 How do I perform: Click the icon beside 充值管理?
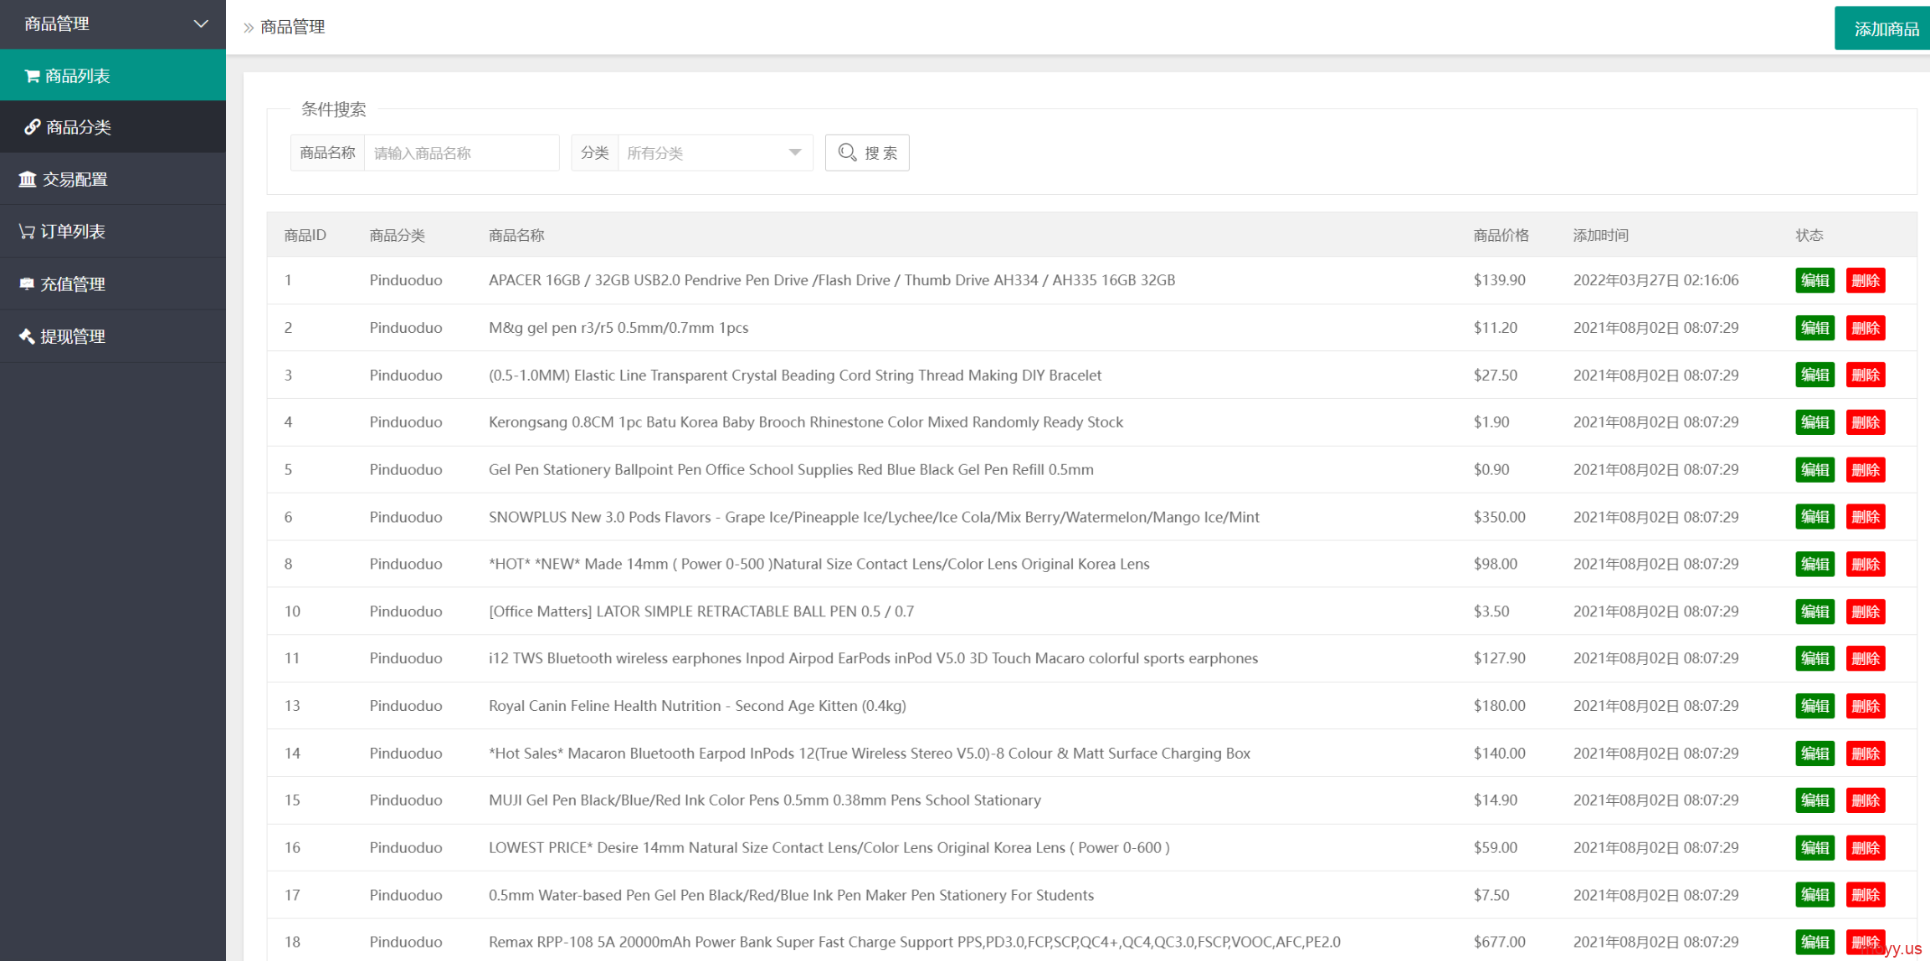[27, 284]
